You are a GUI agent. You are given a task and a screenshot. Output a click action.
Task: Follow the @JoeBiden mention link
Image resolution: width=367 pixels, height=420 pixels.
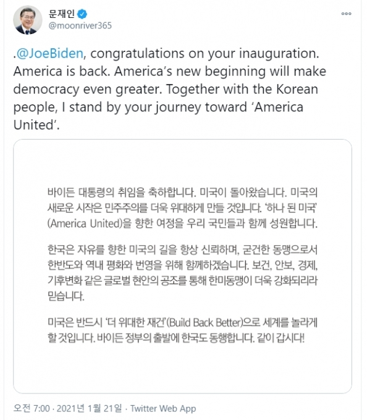[50, 53]
